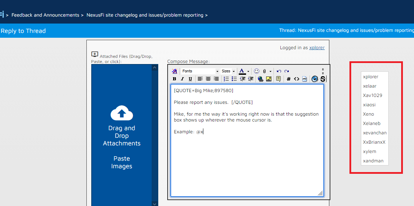The width and height of the screenshot is (414, 206).
Task: Open the Fonts dropdown
Action: tap(200, 71)
